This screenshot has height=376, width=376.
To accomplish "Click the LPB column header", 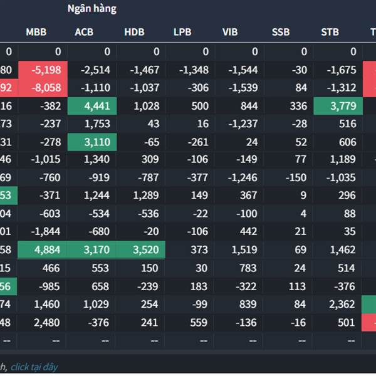I will (182, 32).
